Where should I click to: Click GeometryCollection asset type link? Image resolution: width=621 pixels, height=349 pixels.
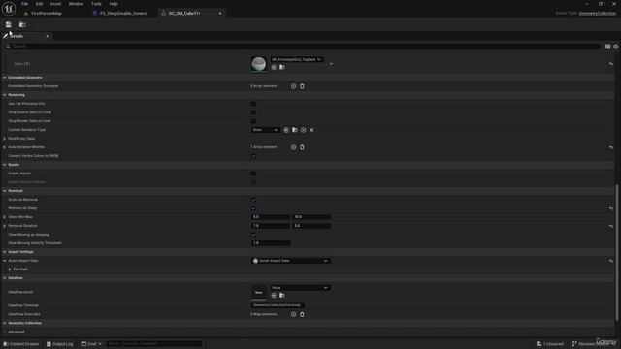point(598,13)
